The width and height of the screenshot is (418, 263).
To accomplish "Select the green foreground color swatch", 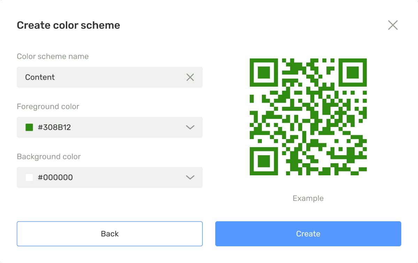I will pyautogui.click(x=29, y=127).
